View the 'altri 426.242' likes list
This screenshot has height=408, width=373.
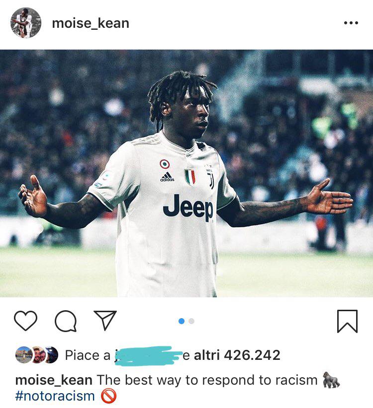point(237,355)
